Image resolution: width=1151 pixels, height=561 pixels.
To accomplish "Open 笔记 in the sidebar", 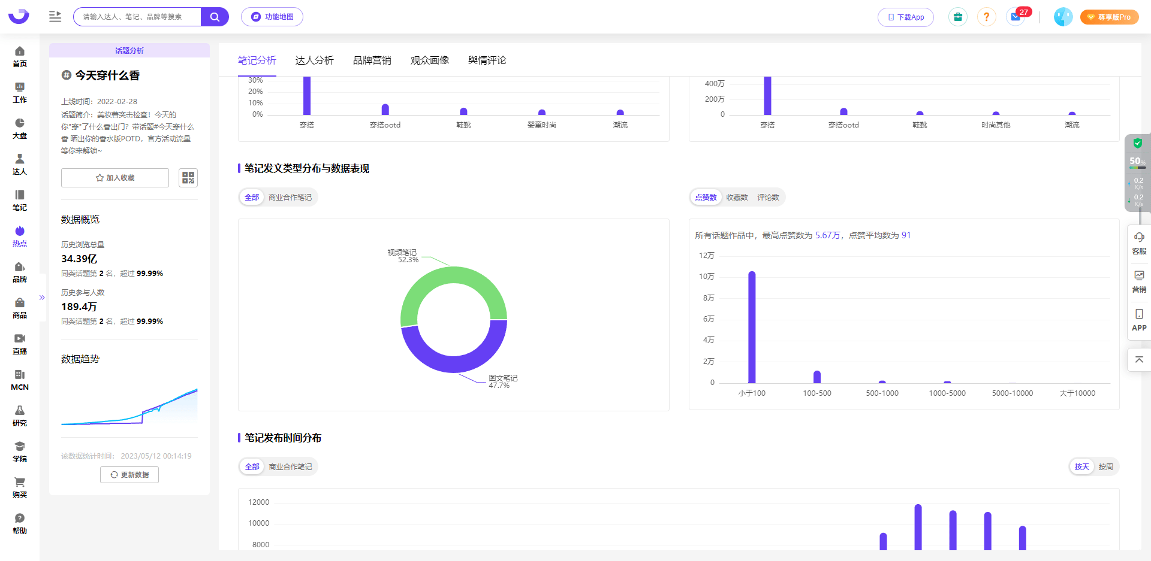I will pos(20,201).
